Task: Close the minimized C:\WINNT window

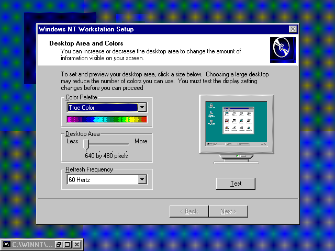Action: pyautogui.click(x=77, y=244)
